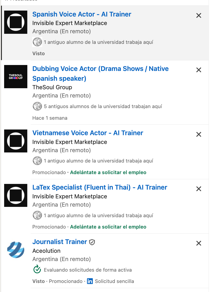Screen dimensions: 214x292
Task: Dismiss the Vietnamese Voice Actor job listing
Action: pyautogui.click(x=199, y=134)
